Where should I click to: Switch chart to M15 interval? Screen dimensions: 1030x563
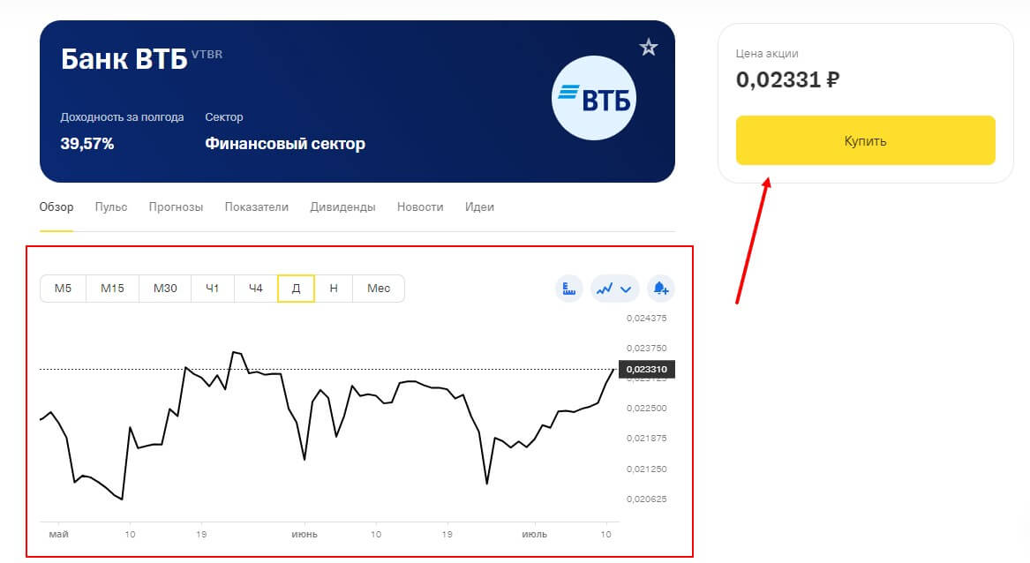point(112,289)
